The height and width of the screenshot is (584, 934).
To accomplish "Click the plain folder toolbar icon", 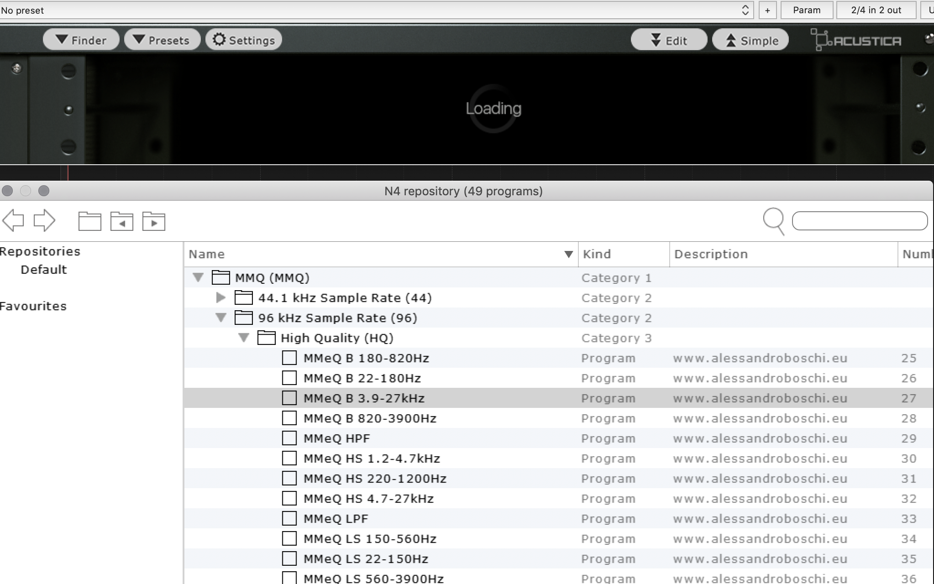I will 89,221.
